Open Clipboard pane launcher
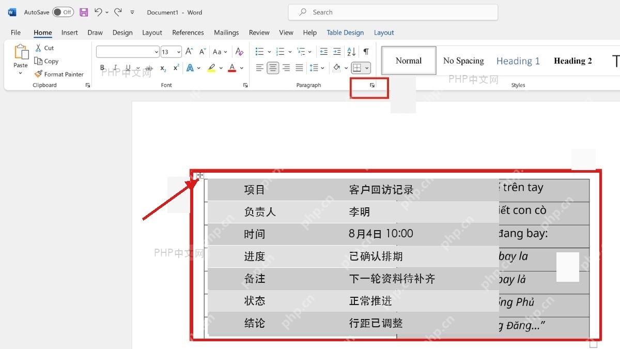The image size is (620, 349). click(88, 85)
